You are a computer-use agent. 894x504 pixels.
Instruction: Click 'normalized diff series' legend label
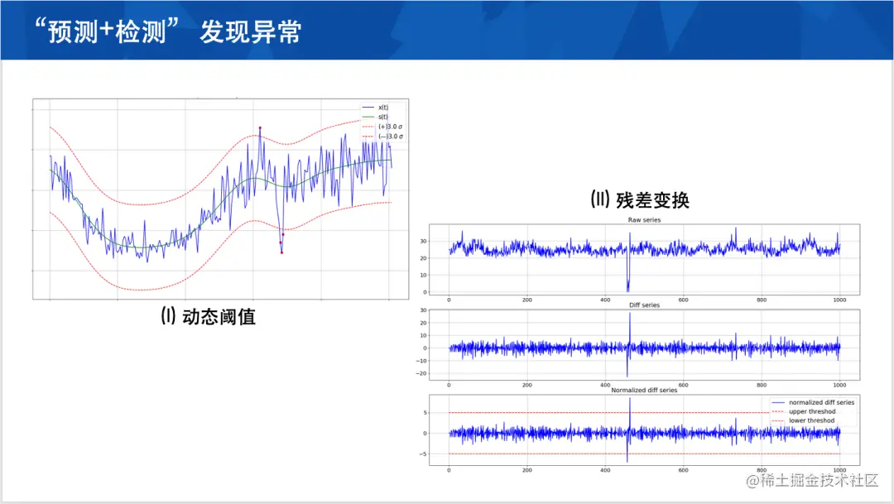[x=822, y=402]
